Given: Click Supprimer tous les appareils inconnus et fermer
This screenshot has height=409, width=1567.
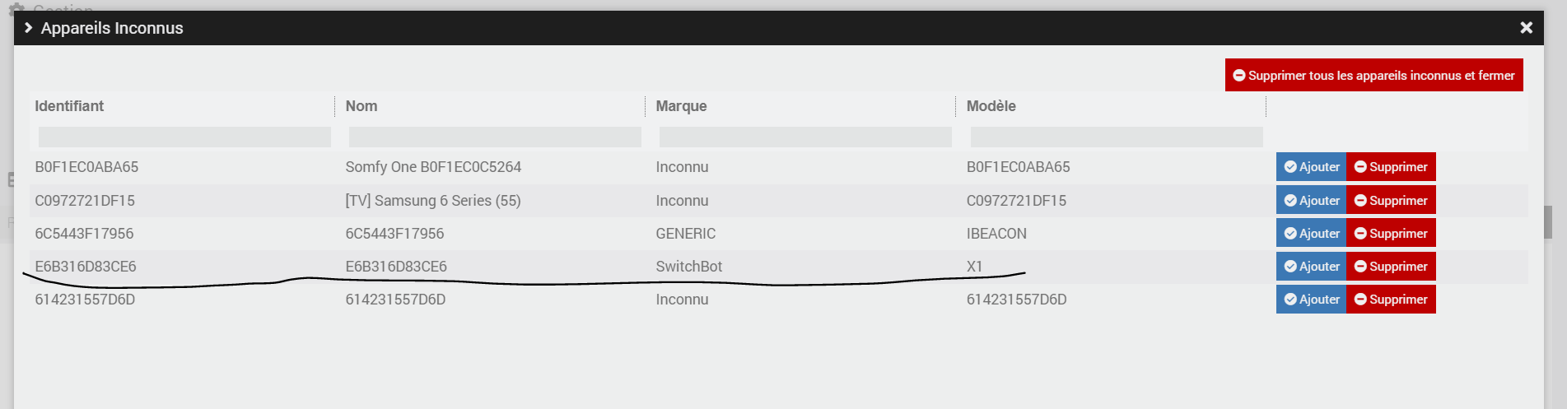Looking at the screenshot, I should point(1373,75).
